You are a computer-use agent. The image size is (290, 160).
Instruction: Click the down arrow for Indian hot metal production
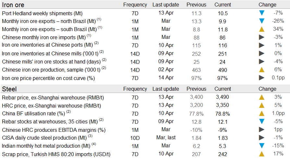coord(261,146)
